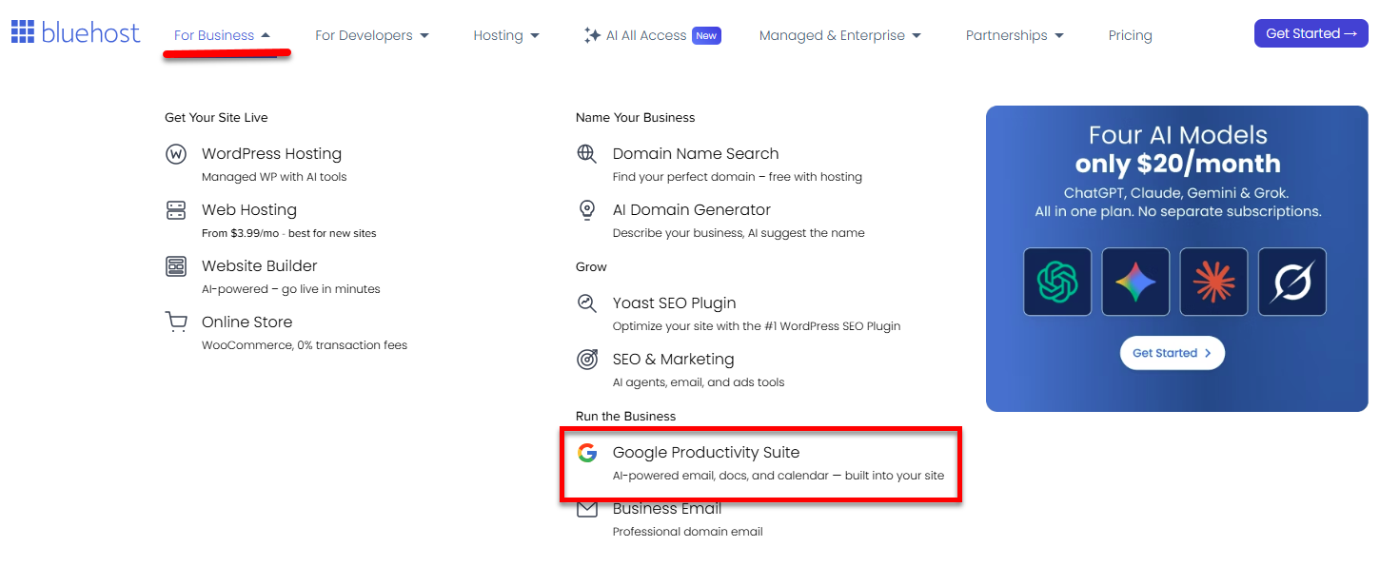Open the Google Productivity Suite link
1380x586 pixels.
pos(706,453)
